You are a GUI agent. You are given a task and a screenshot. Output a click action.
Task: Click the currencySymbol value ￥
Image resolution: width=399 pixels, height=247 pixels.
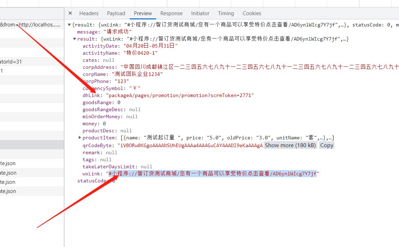135,88
